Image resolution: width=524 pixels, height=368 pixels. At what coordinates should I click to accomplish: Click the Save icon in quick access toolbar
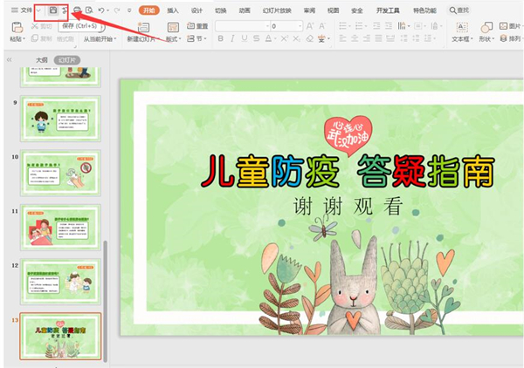[54, 10]
